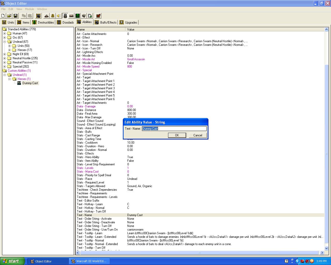Screen dimensions: 331x265
Task: Click the horizontal scrollbar right arrow
Action: [x=322, y=253]
